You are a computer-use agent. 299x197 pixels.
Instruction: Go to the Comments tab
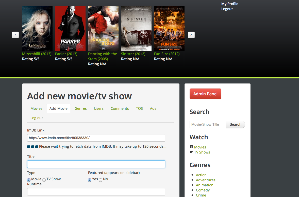click(x=120, y=108)
